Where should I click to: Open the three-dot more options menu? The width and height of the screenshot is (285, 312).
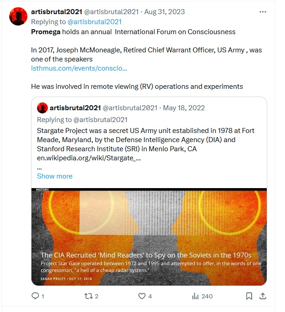(263, 12)
